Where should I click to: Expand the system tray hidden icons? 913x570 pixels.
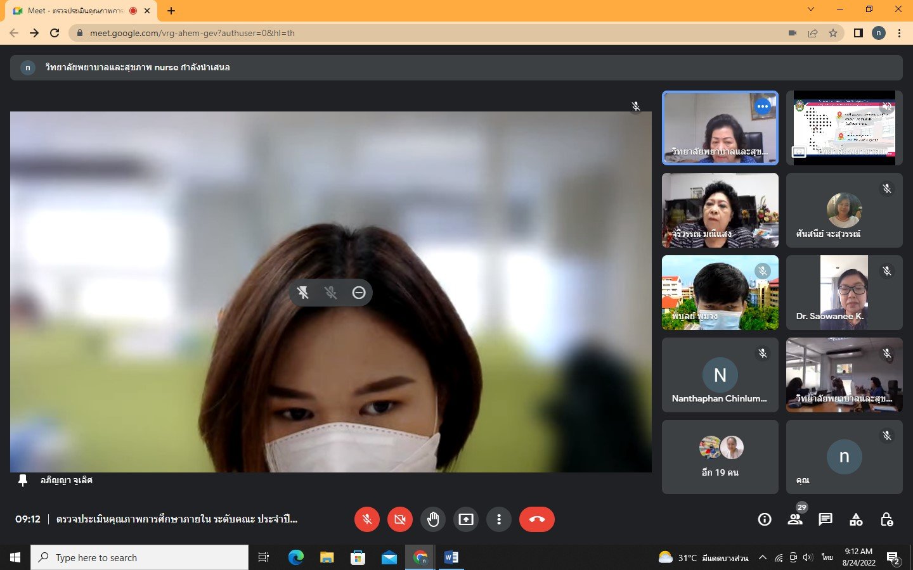(763, 558)
